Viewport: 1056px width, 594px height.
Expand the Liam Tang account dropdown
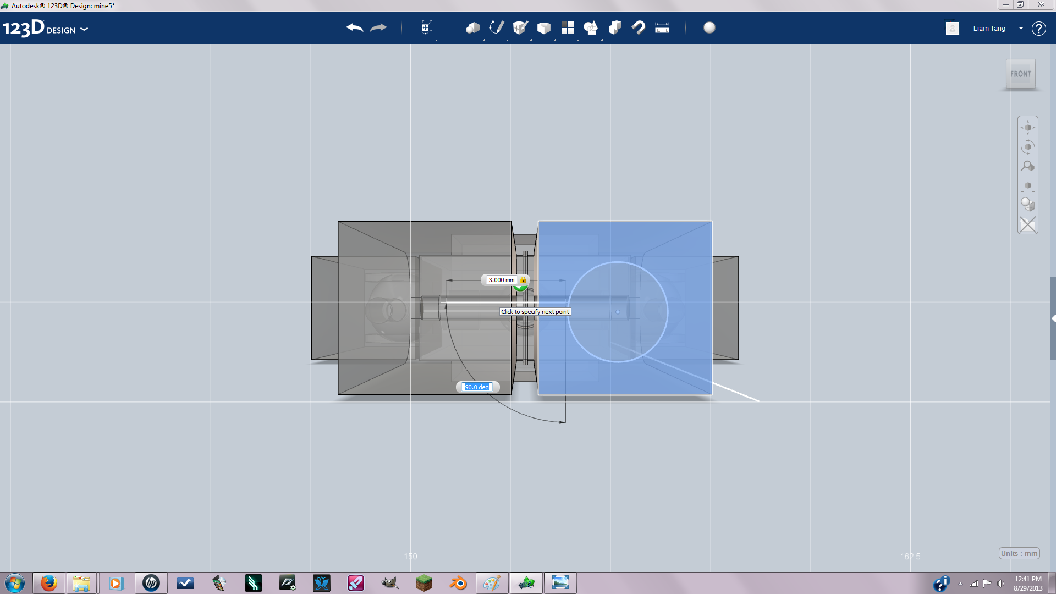pos(1021,29)
